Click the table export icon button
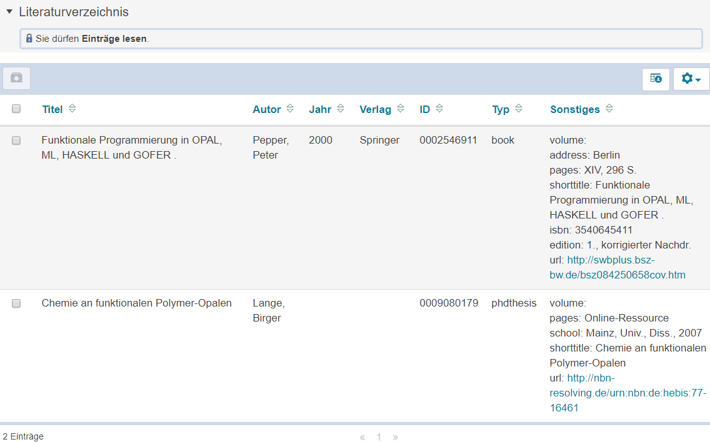710x442 pixels. (x=656, y=79)
